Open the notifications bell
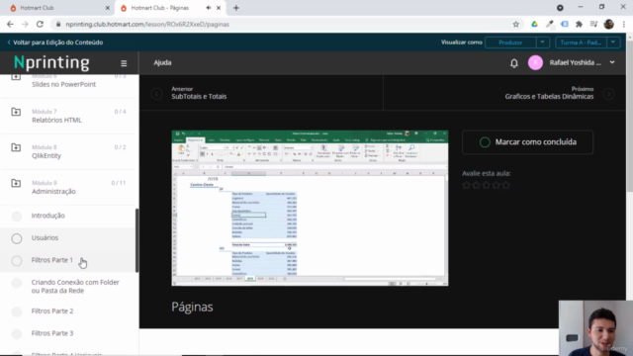633x356 pixels. coord(514,63)
